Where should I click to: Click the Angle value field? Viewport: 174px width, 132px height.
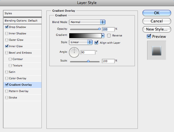tap(88, 52)
